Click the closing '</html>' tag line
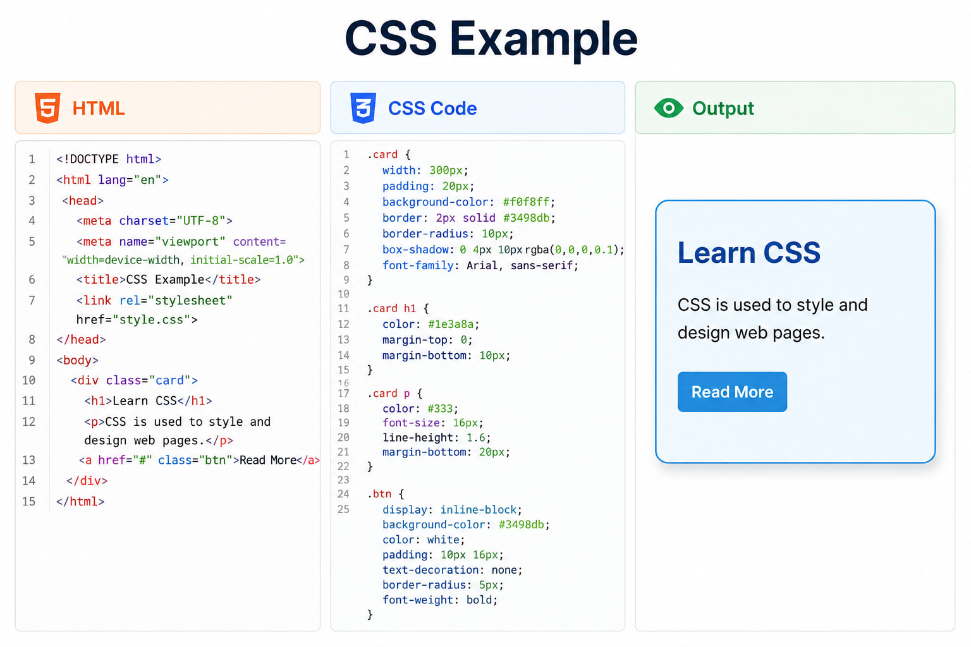This screenshot has height=647, width=971. point(80,502)
